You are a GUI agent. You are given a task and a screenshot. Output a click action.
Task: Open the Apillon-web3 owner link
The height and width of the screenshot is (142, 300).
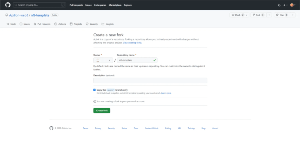(18, 15)
